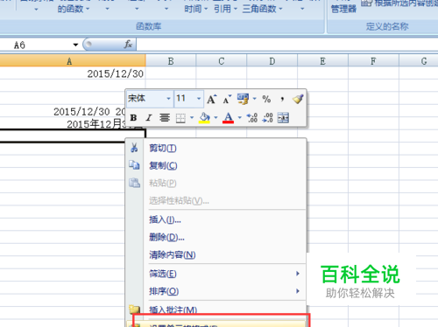Click the Merge and Center icon
Viewport: 438px width, 327px height.
click(x=283, y=118)
